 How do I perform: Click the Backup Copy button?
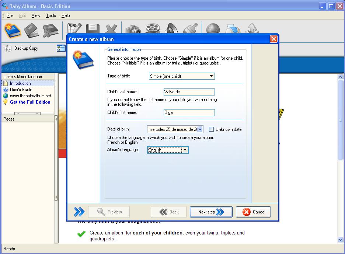pyautogui.click(x=21, y=48)
